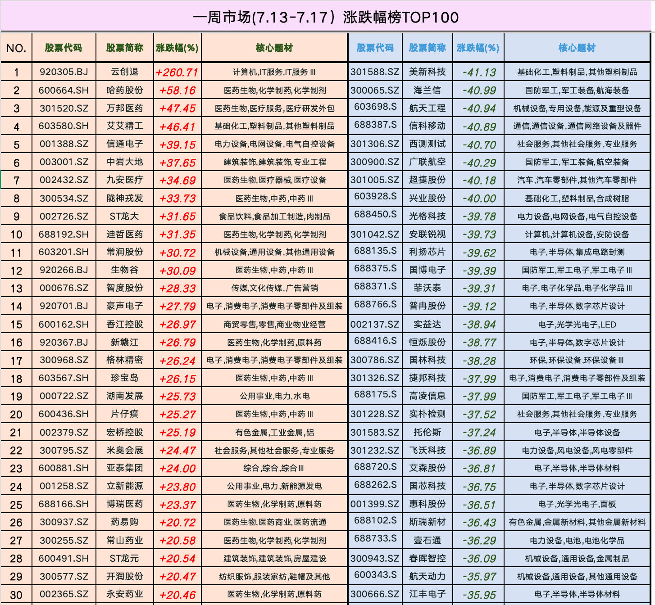Select stock name 利扬芯片
The height and width of the screenshot is (605, 655).
point(428,252)
